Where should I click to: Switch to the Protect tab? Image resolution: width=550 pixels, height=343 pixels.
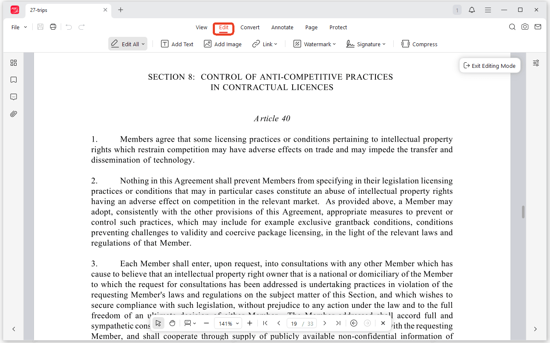point(338,27)
